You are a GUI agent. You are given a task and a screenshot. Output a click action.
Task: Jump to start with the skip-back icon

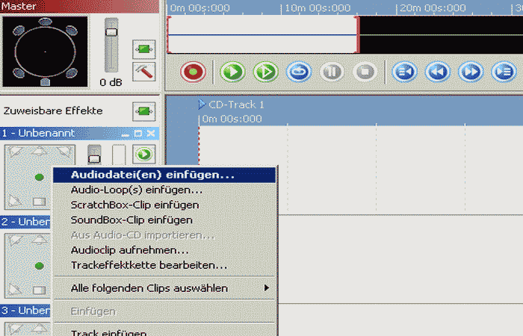click(x=404, y=72)
